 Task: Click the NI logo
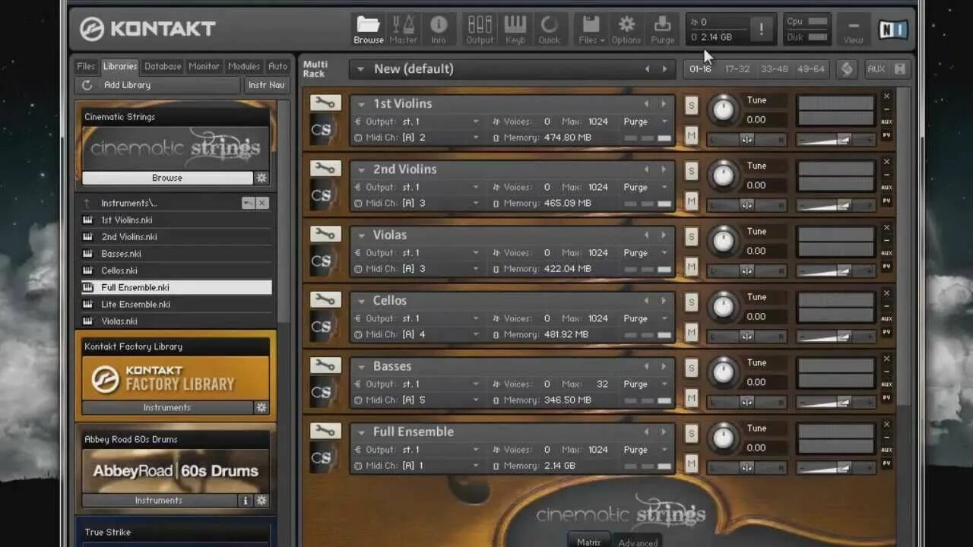(893, 30)
